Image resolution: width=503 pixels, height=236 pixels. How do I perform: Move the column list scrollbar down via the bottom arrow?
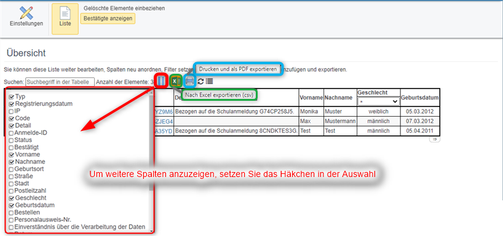tap(151, 230)
